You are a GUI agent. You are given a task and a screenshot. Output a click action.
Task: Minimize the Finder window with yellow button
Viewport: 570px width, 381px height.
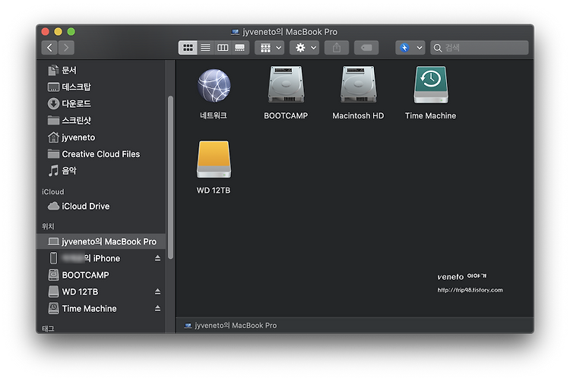click(x=59, y=32)
